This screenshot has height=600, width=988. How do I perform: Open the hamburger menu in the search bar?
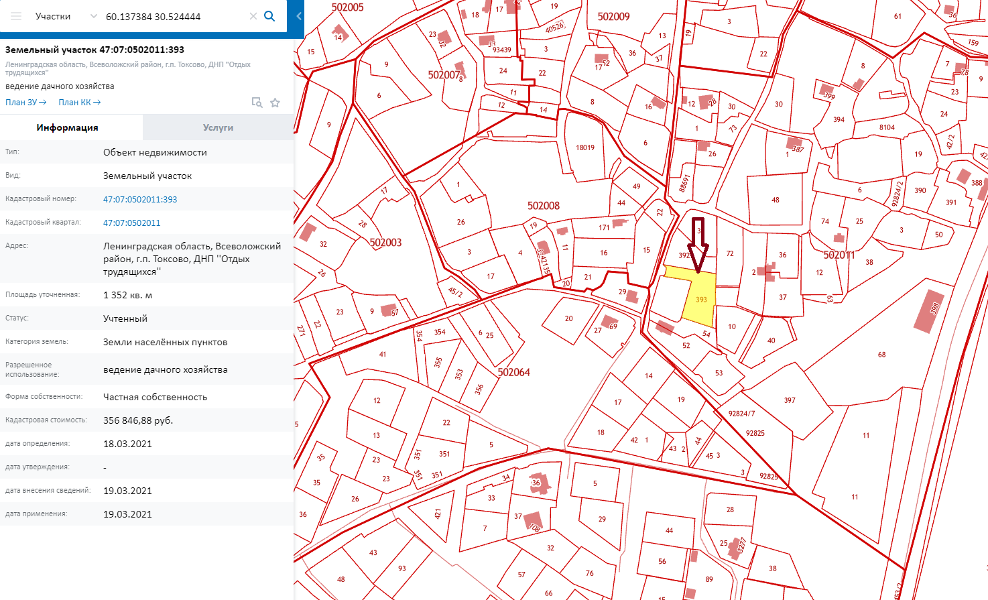[x=16, y=16]
